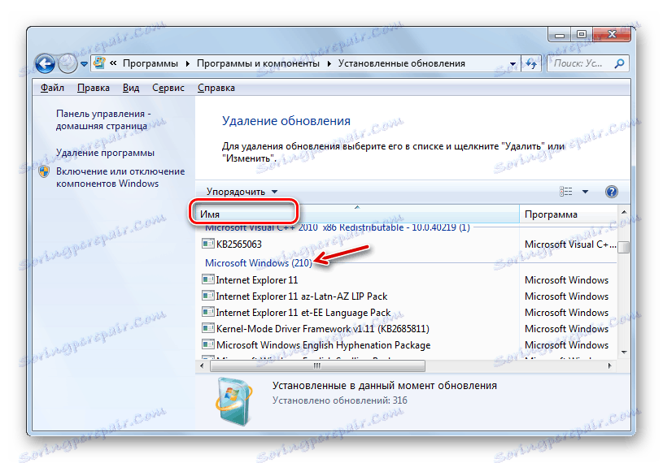Click the Forward navigation arrow
Viewport: 663px width, 463px height.
68,63
